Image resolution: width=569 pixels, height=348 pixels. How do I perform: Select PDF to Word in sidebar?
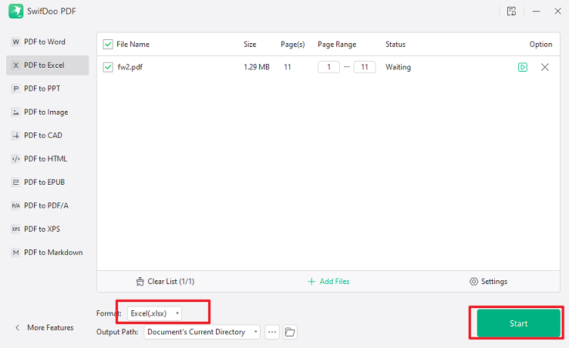(x=47, y=42)
